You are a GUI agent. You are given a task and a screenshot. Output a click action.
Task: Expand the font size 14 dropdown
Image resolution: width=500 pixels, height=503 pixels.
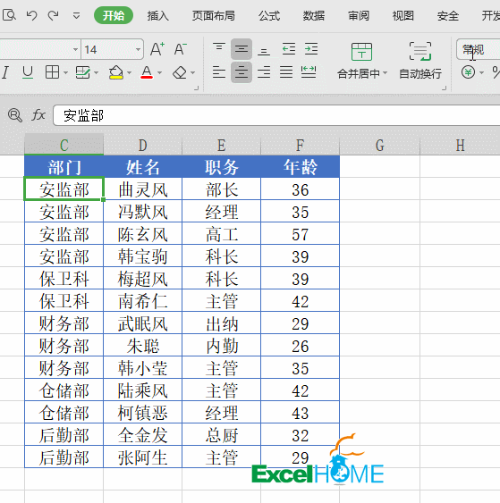pyautogui.click(x=138, y=49)
